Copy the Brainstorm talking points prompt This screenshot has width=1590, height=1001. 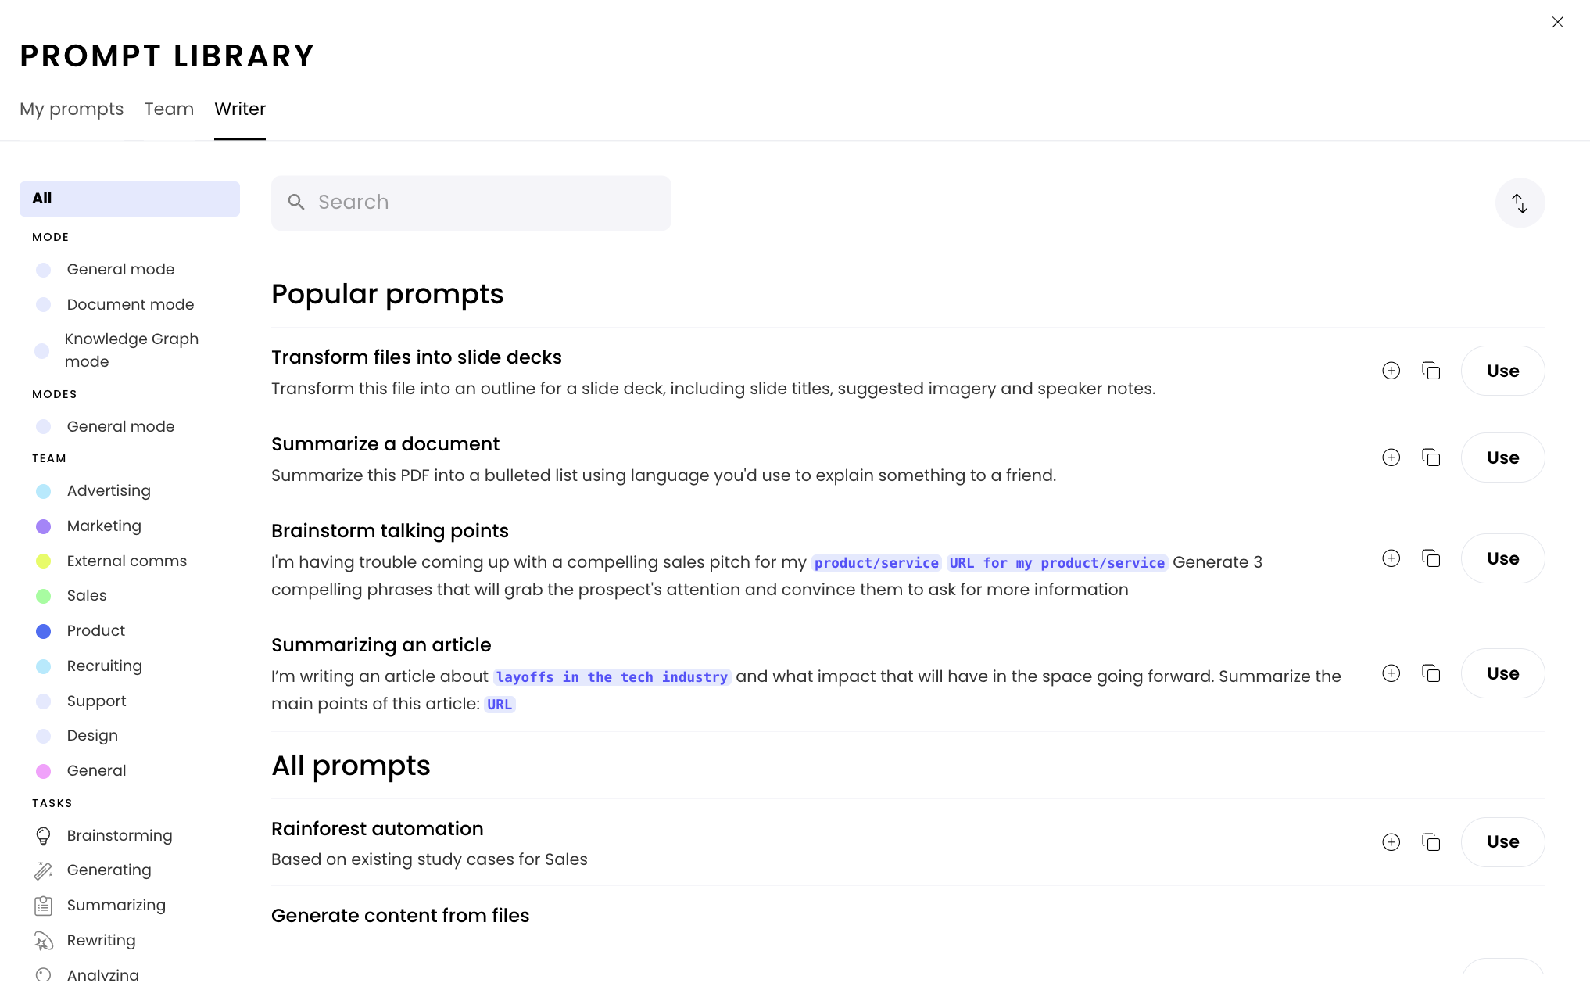1431,558
